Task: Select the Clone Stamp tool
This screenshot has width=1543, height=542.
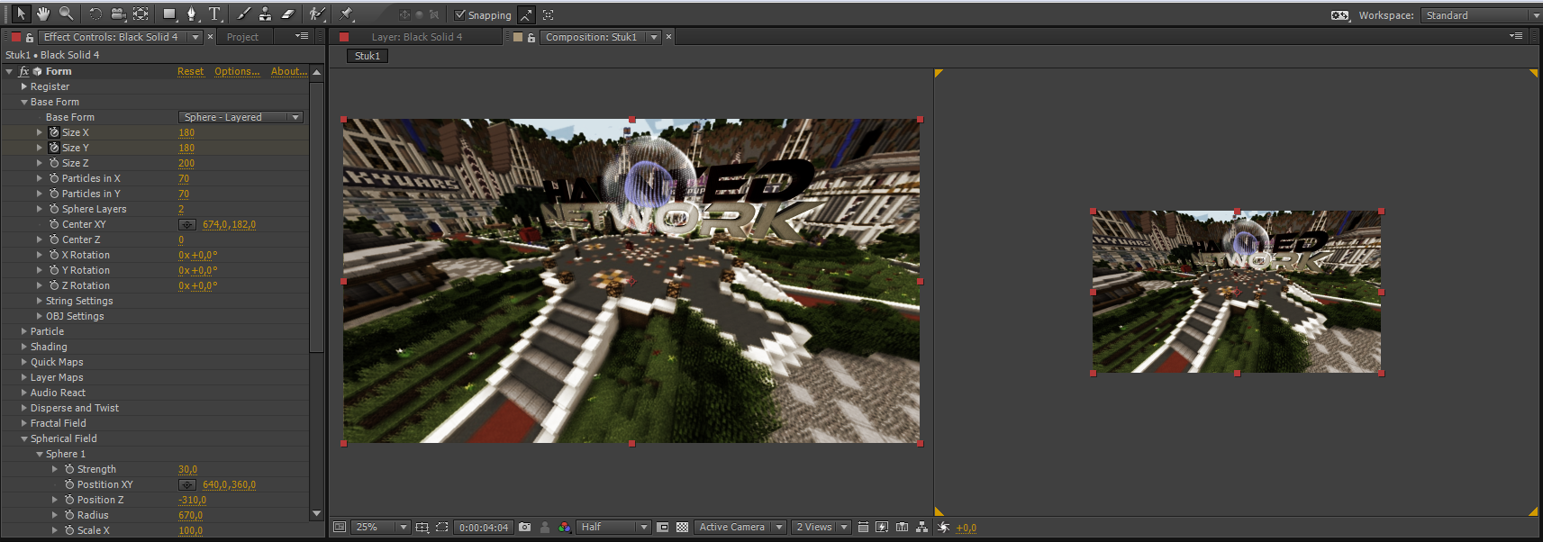Action: [265, 14]
